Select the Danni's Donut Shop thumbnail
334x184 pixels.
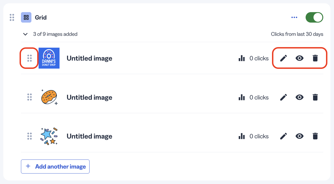49,58
